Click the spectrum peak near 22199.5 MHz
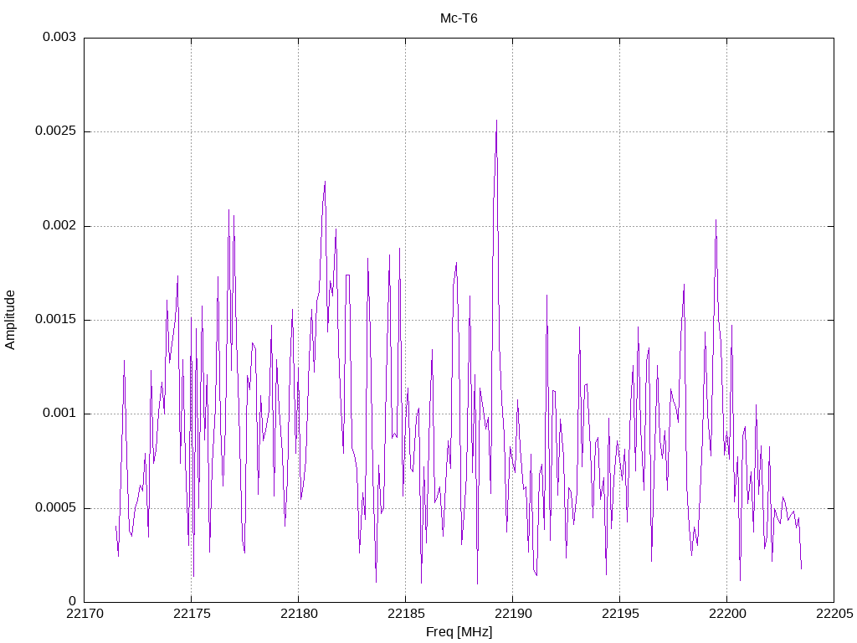Screen dimensions: 857x643 (x=716, y=221)
